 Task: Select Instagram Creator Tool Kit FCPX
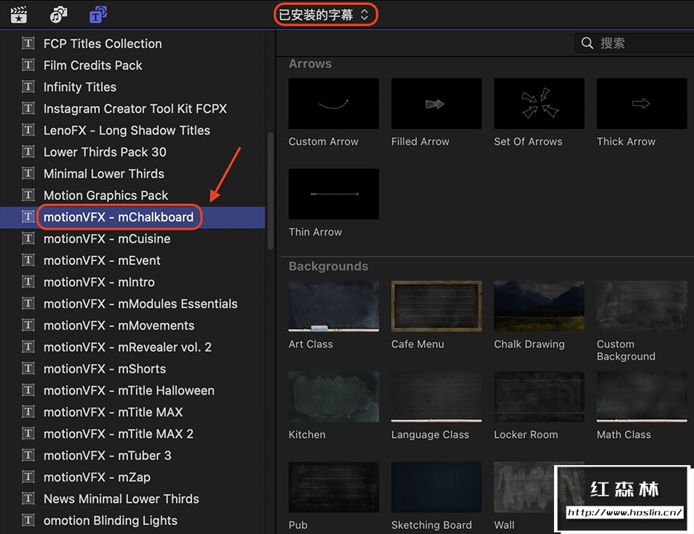coord(135,108)
